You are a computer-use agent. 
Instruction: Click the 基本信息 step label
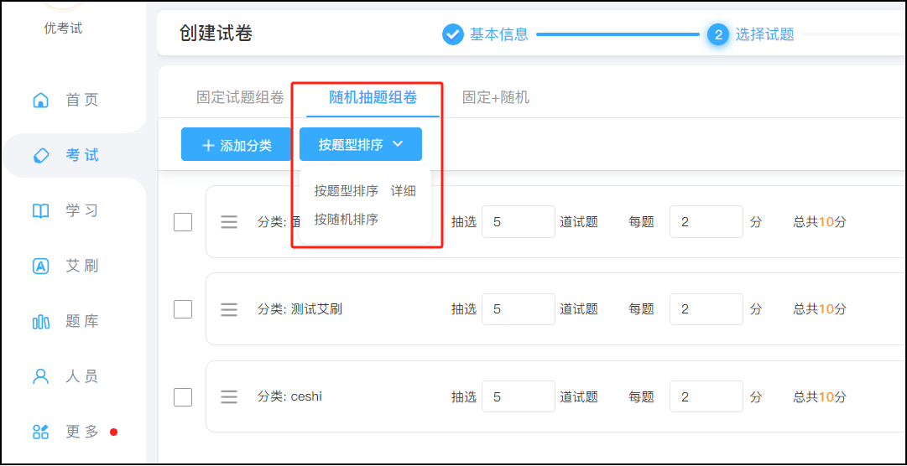coord(498,34)
